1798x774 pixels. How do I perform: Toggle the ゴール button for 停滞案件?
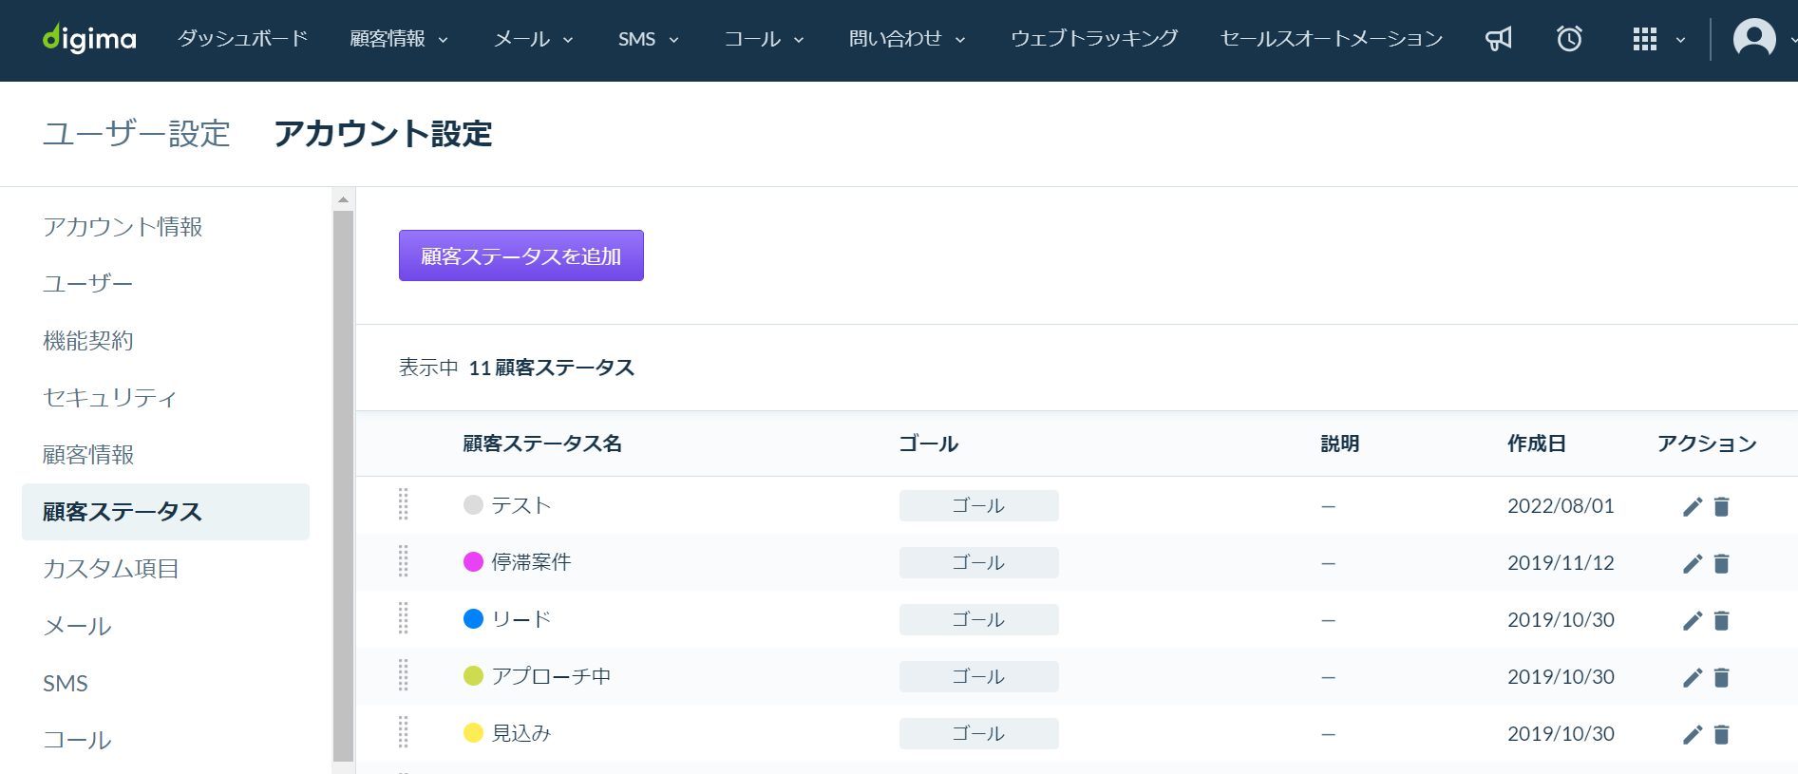[x=979, y=562]
